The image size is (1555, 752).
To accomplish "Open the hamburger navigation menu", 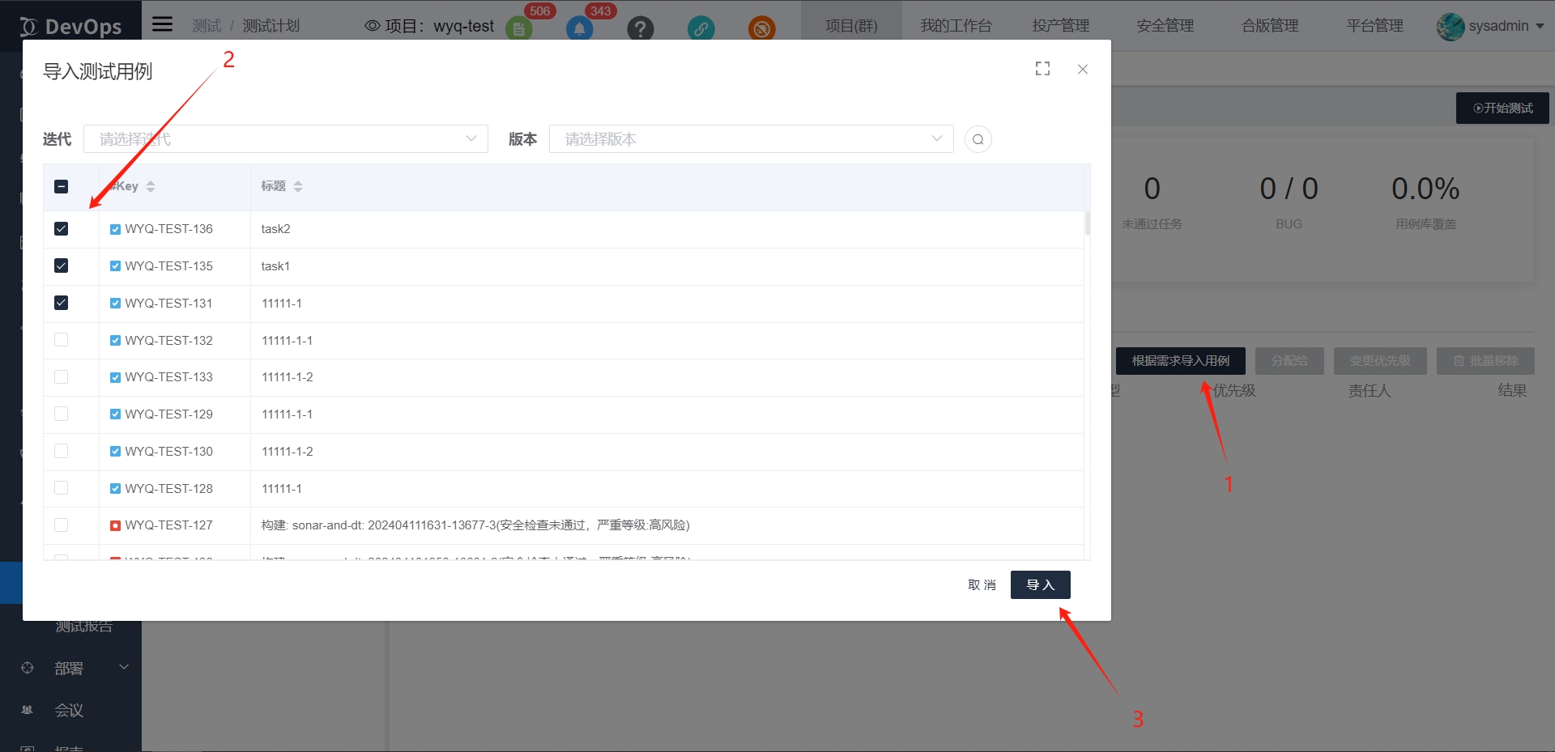I will click(161, 23).
